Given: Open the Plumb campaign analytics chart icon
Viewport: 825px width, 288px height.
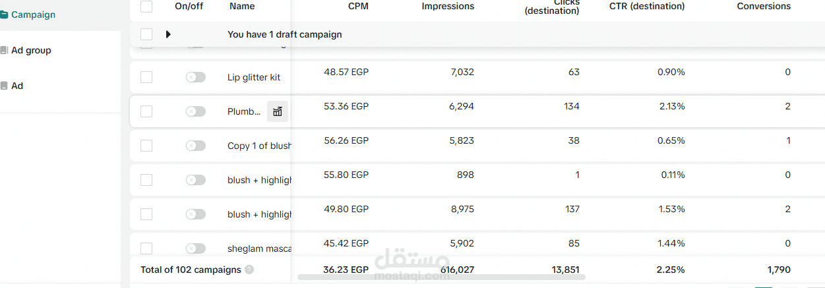Looking at the screenshot, I should point(278,111).
